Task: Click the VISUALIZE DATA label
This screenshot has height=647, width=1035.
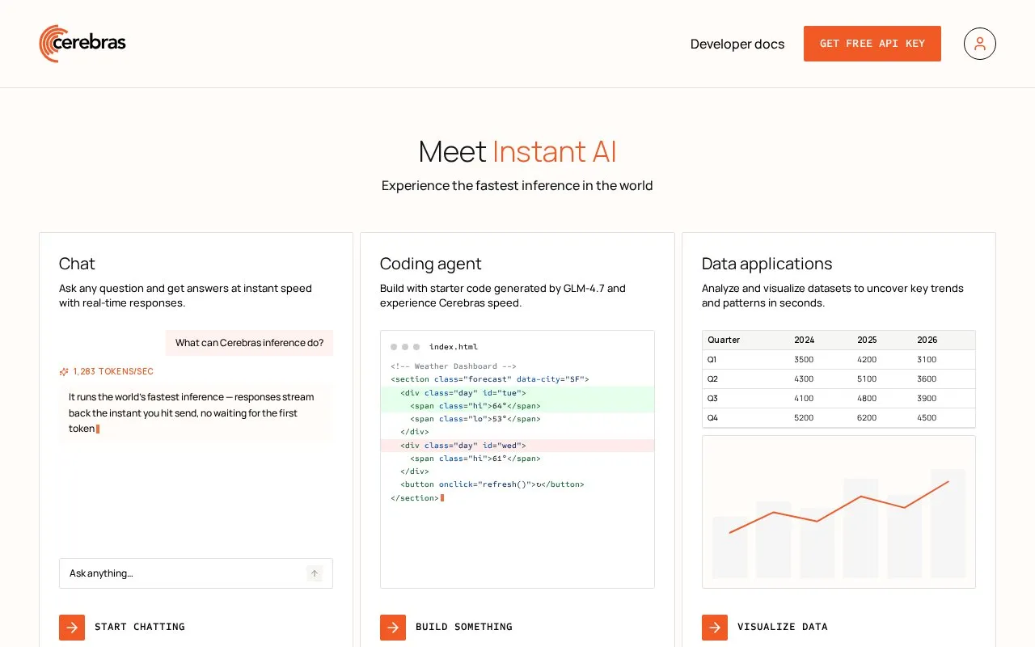Action: click(x=783, y=627)
